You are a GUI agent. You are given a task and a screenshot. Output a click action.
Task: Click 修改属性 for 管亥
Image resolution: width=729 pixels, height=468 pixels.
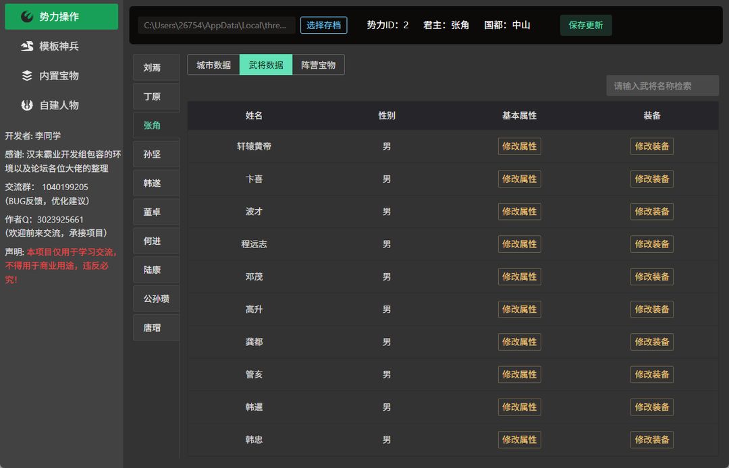[519, 374]
